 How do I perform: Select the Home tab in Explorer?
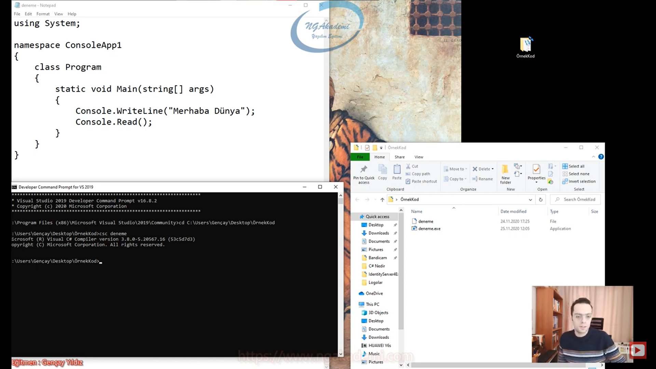click(x=379, y=157)
